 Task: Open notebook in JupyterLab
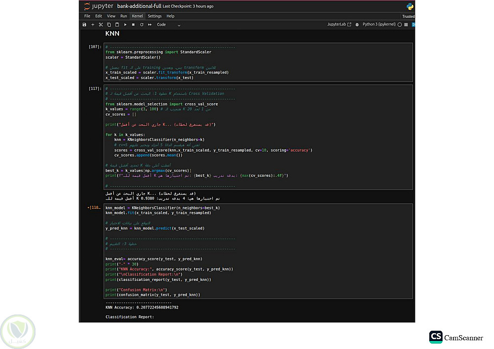(x=339, y=25)
